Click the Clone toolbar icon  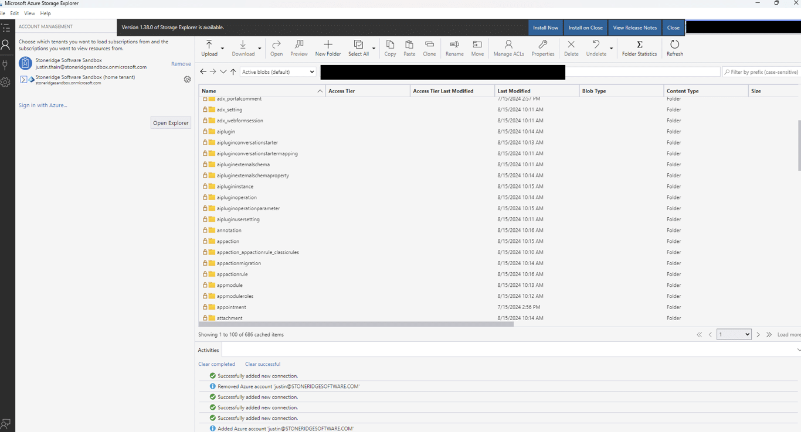tap(429, 48)
